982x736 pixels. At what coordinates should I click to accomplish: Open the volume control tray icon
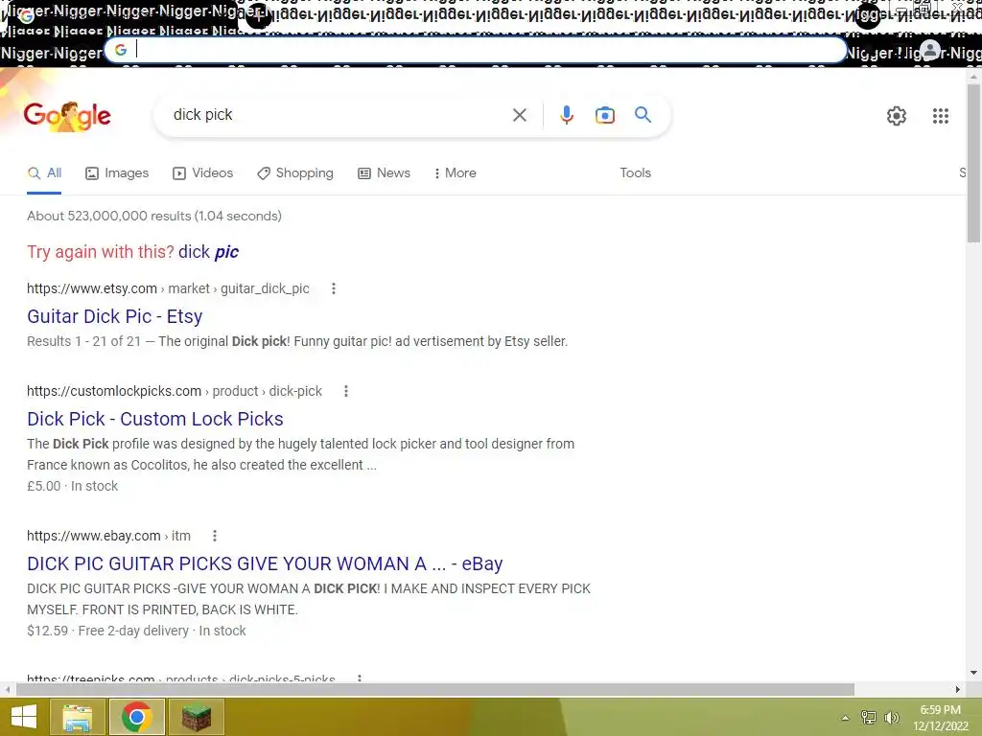(892, 717)
